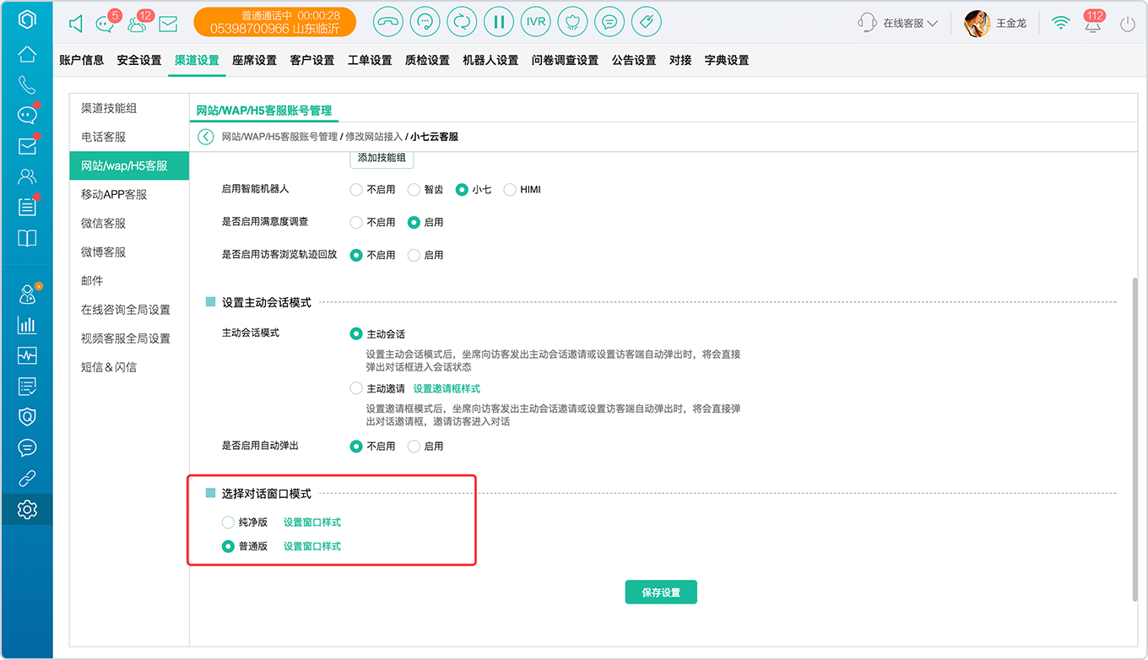
Task: Click the call consult headset-bubble icon
Action: 425,22
